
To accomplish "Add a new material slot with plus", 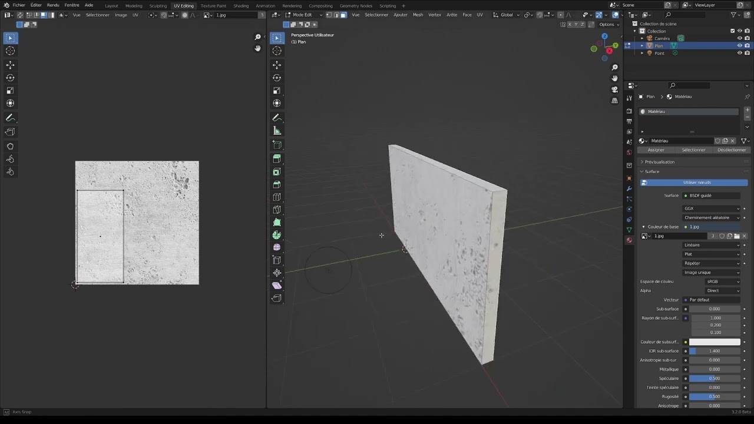I will pyautogui.click(x=748, y=110).
